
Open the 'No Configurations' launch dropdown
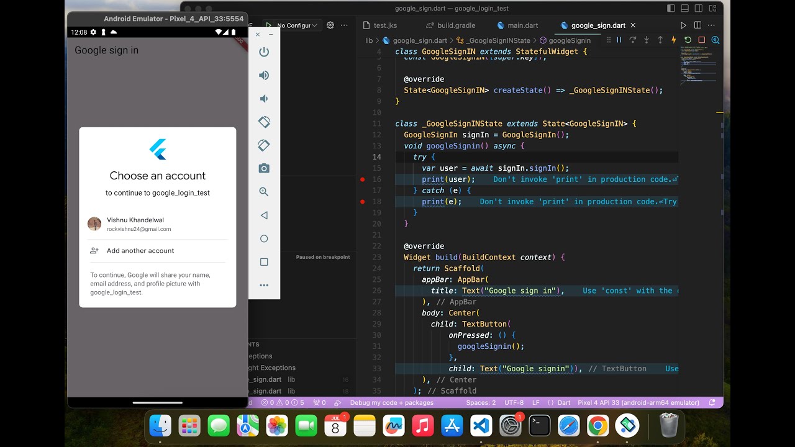coord(297,25)
